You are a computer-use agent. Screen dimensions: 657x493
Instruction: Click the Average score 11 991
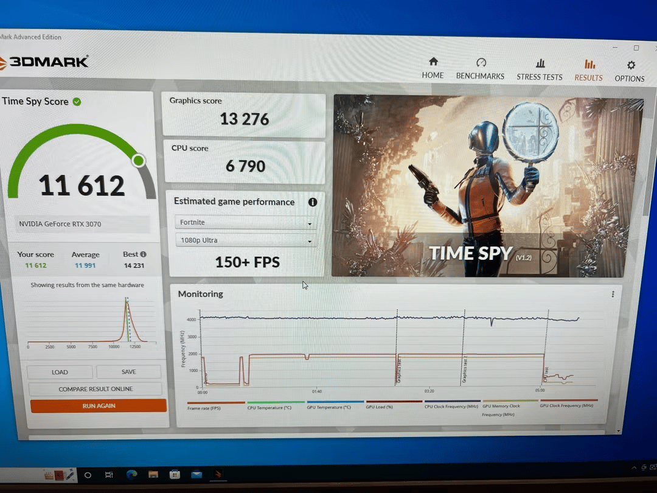85,265
